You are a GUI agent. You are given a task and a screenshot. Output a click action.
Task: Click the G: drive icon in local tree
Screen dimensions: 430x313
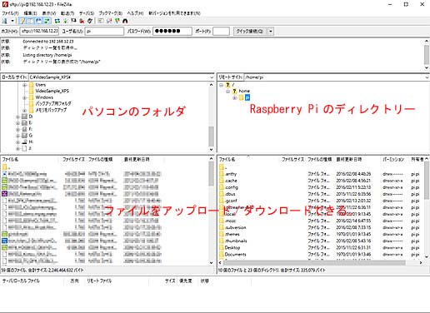24,136
